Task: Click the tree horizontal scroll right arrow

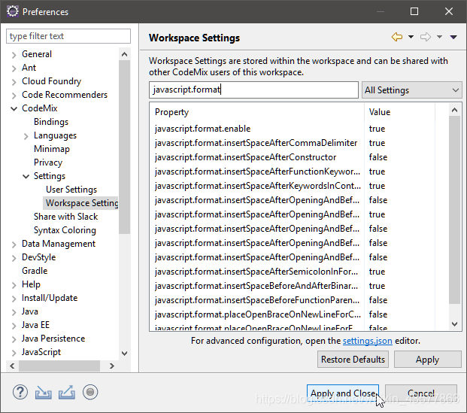Action: pos(112,366)
